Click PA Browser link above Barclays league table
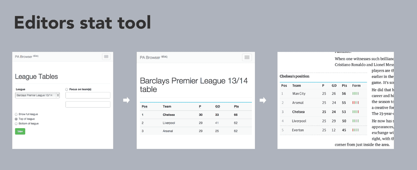Image resolution: width=417 pixels, height=170 pixels. tap(150, 58)
